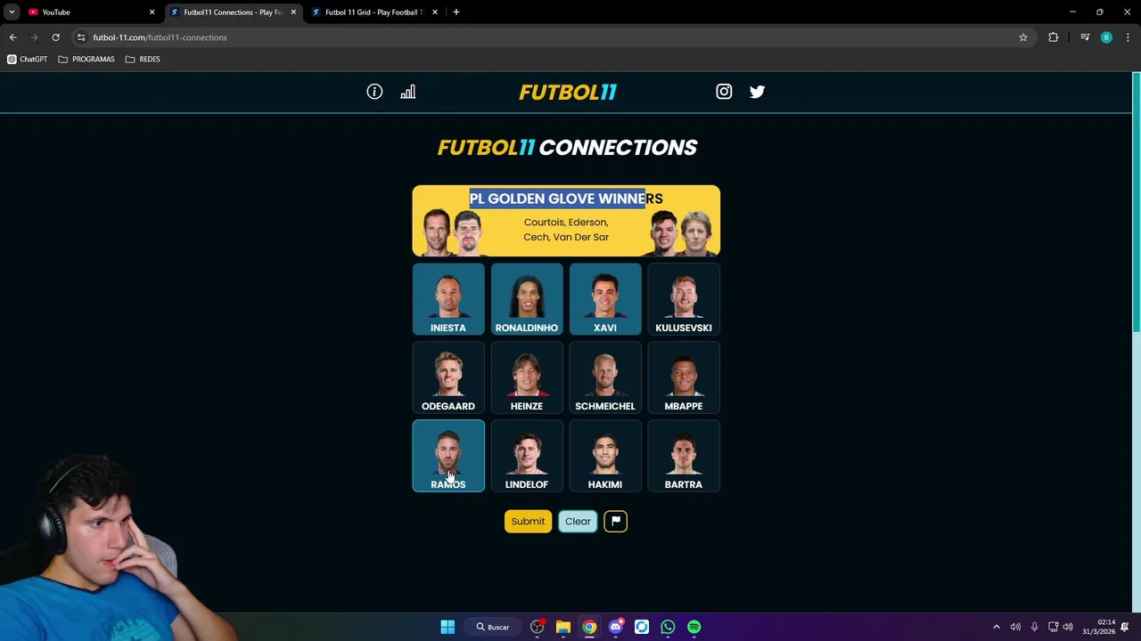Reload the current page
Image resolution: width=1141 pixels, height=641 pixels.
pos(55,37)
